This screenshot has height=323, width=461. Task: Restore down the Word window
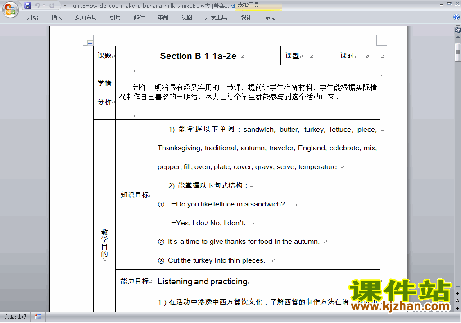[449, 4]
